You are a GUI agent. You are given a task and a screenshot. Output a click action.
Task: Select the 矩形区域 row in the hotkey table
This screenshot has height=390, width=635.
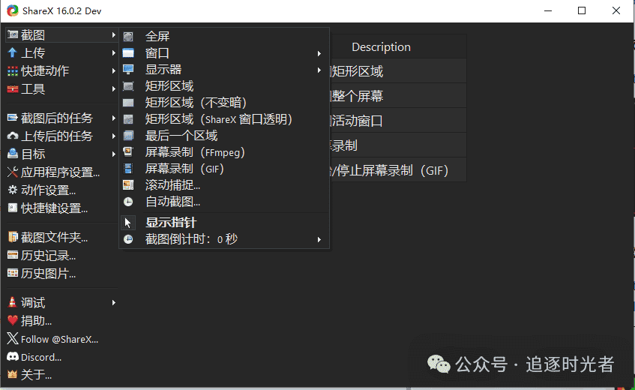397,70
